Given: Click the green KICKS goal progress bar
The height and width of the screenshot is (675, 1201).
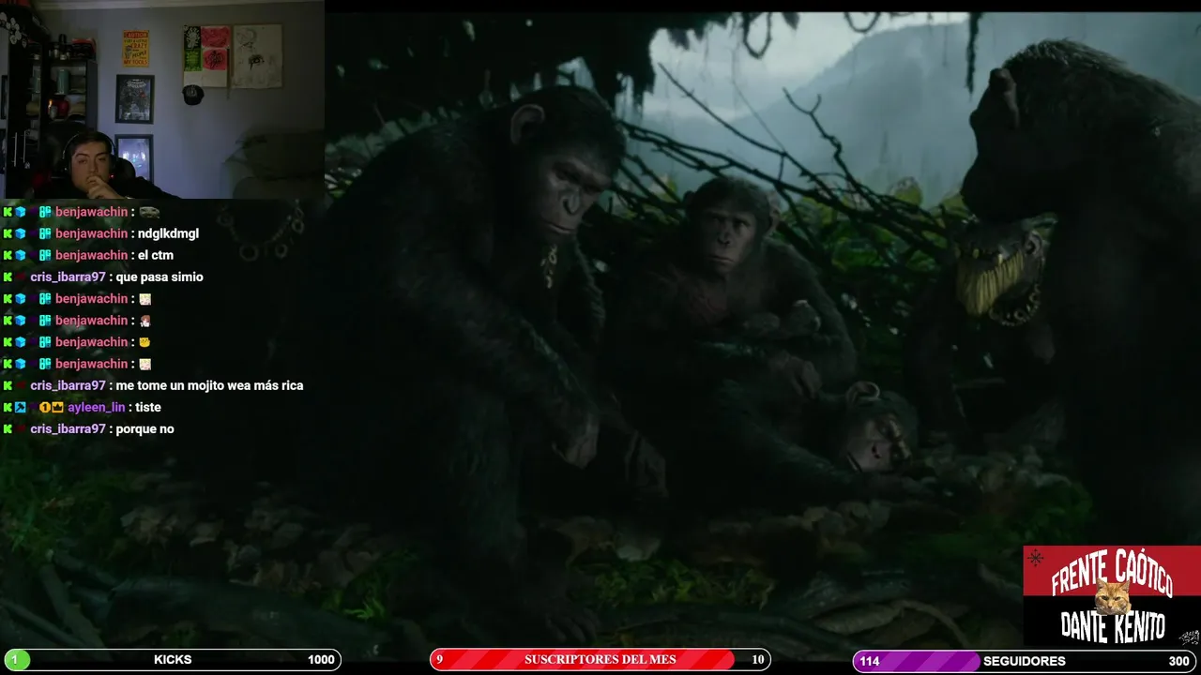Looking at the screenshot, I should (x=172, y=660).
